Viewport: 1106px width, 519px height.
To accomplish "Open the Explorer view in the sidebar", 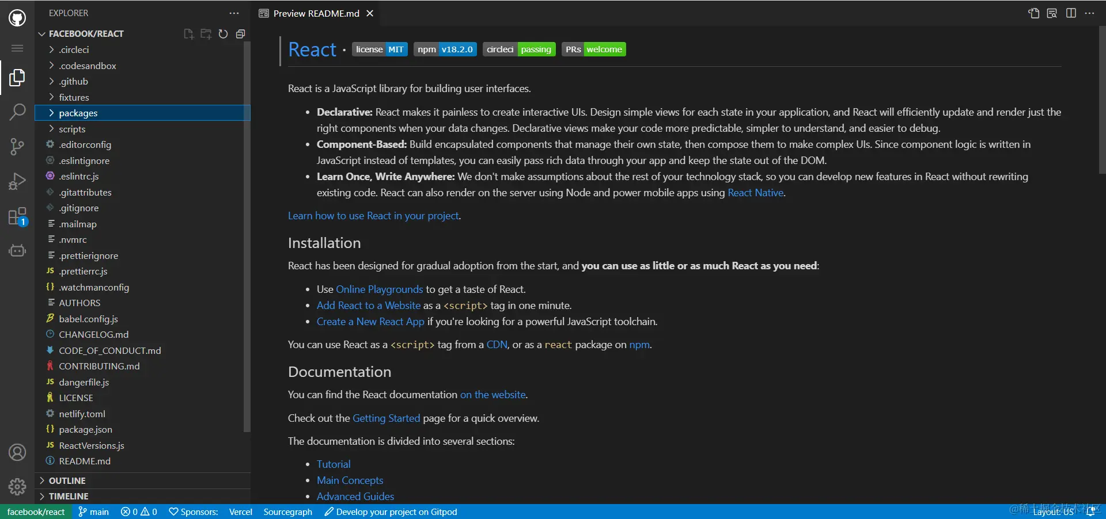I will click(x=17, y=77).
